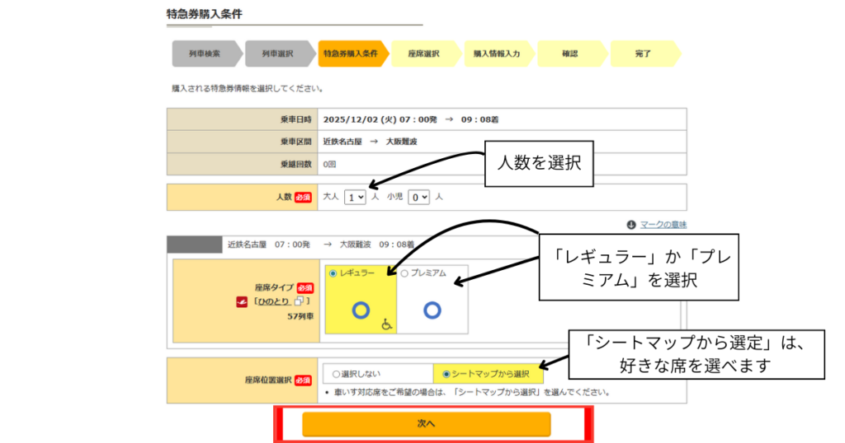Choose the シートマップから選択 radio option
The width and height of the screenshot is (845, 443).
(447, 374)
